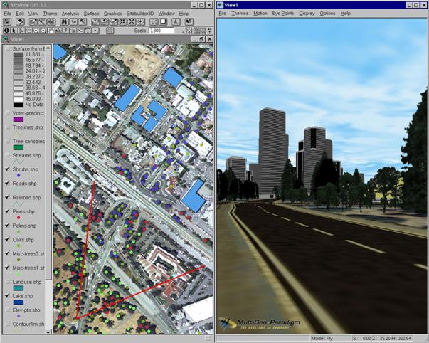Click the Save project icon

coord(7,22)
